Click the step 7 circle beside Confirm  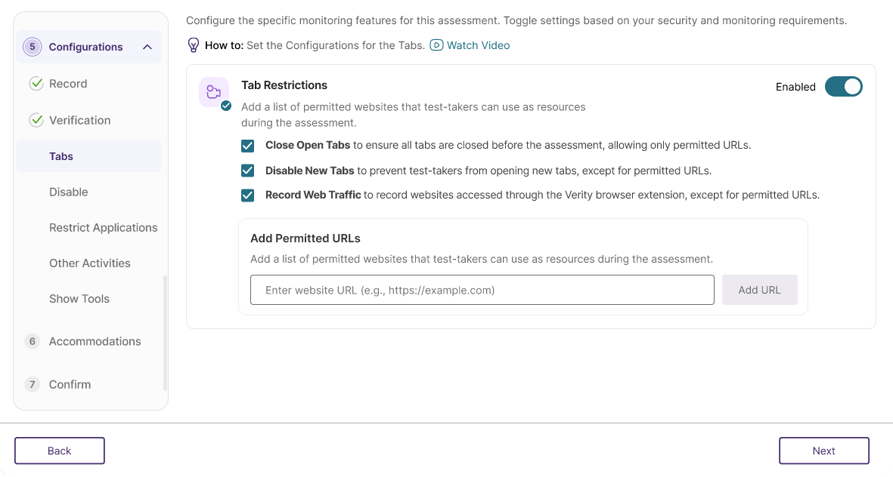(x=32, y=384)
